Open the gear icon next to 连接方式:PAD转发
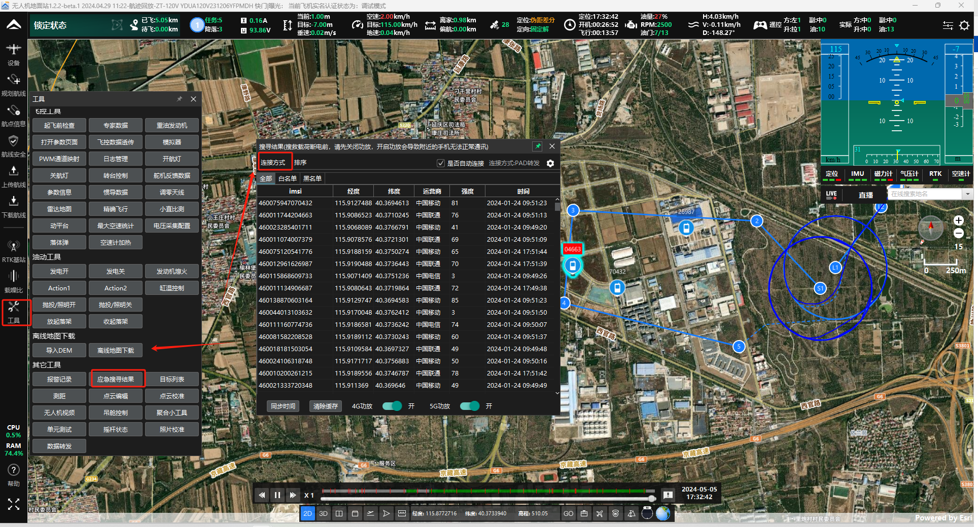The width and height of the screenshot is (978, 527). point(550,163)
